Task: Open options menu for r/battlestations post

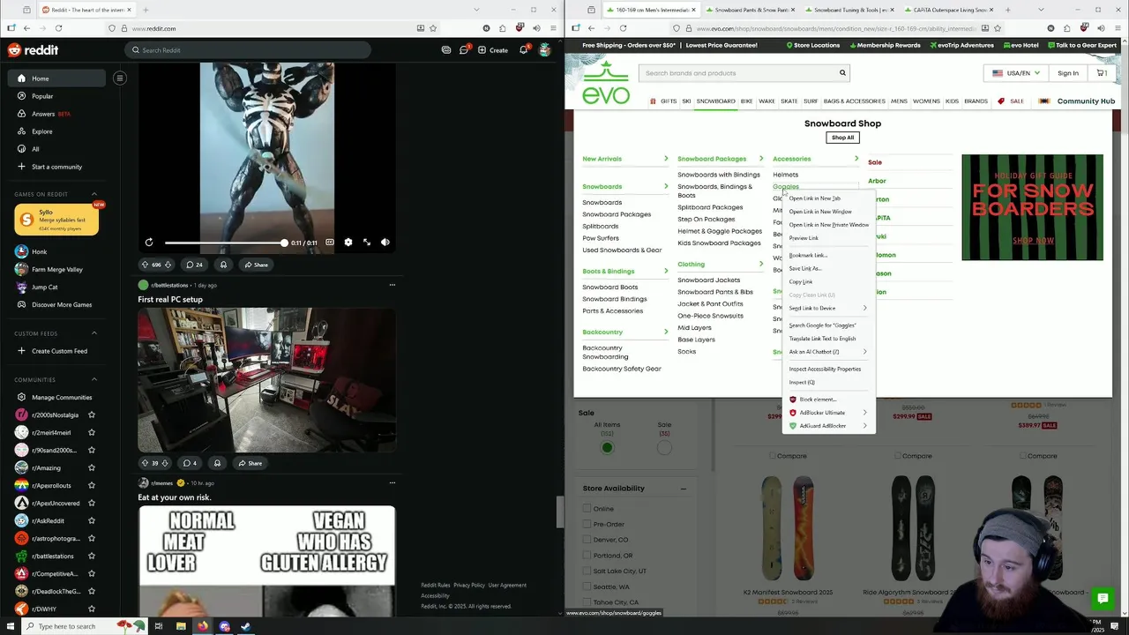Action: [393, 285]
